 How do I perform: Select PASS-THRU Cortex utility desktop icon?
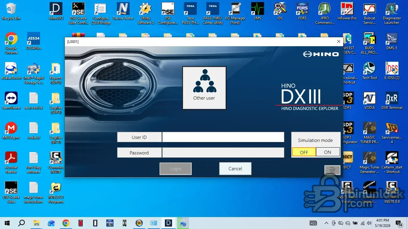click(213, 13)
